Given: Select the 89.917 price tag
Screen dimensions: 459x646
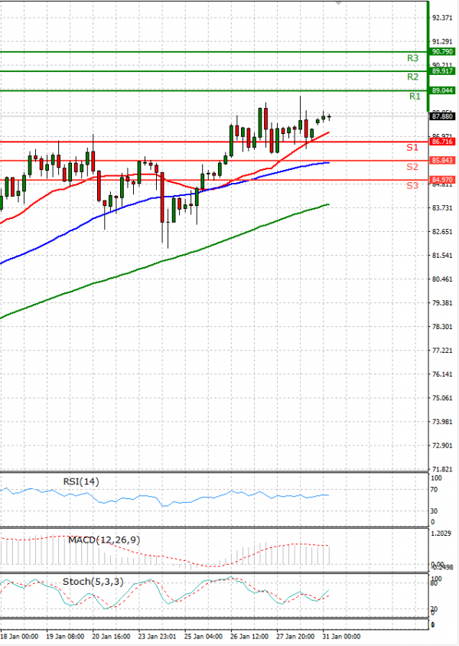Looking at the screenshot, I should 442,71.
